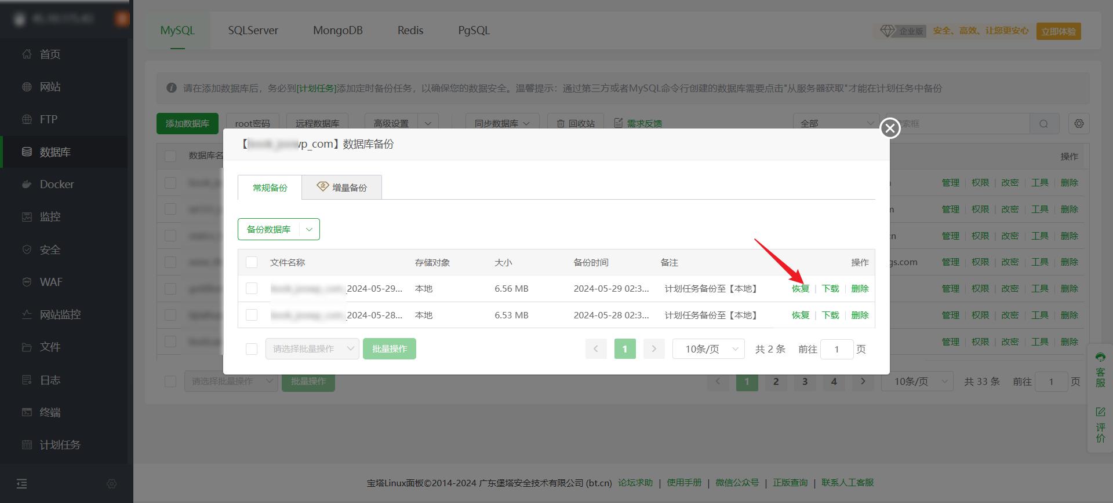Open the 10条/页 page size dropdown in dialog
Viewport: 1113px width, 503px height.
(708, 349)
